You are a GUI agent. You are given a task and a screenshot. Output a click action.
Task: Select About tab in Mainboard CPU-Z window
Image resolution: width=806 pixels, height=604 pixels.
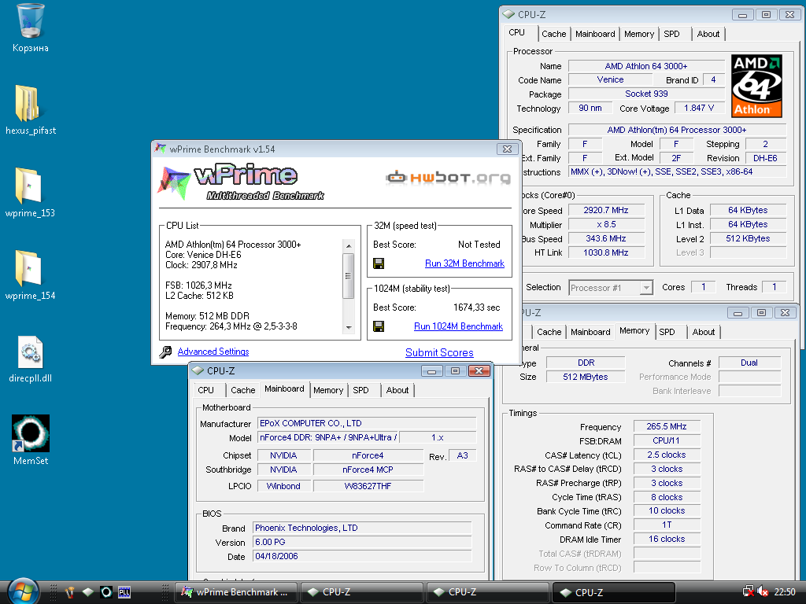coord(397,390)
